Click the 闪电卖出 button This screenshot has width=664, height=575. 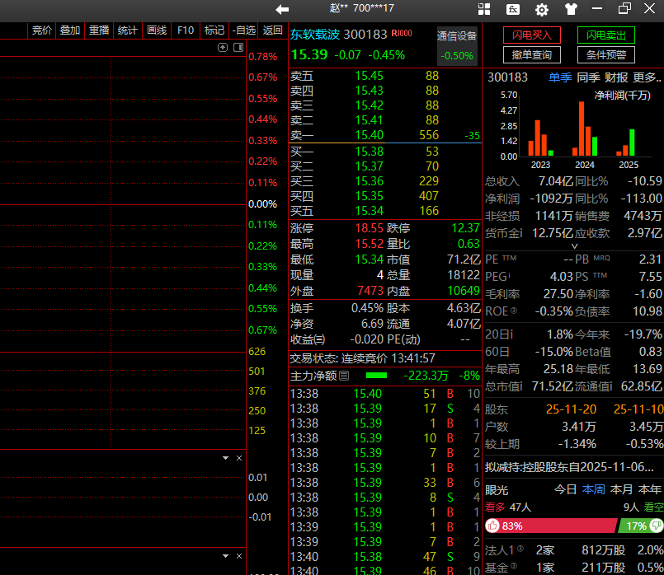tap(606, 35)
